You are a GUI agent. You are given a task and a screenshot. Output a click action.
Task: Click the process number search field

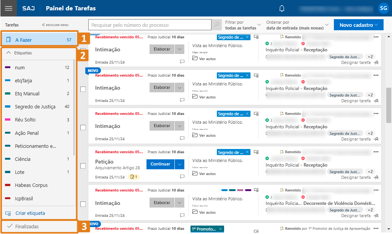pyautogui.click(x=149, y=25)
